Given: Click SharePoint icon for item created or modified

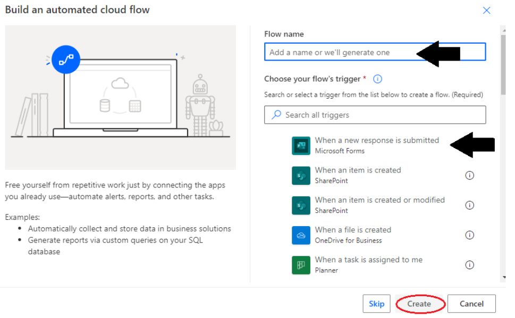Looking at the screenshot, I should [x=301, y=205].
